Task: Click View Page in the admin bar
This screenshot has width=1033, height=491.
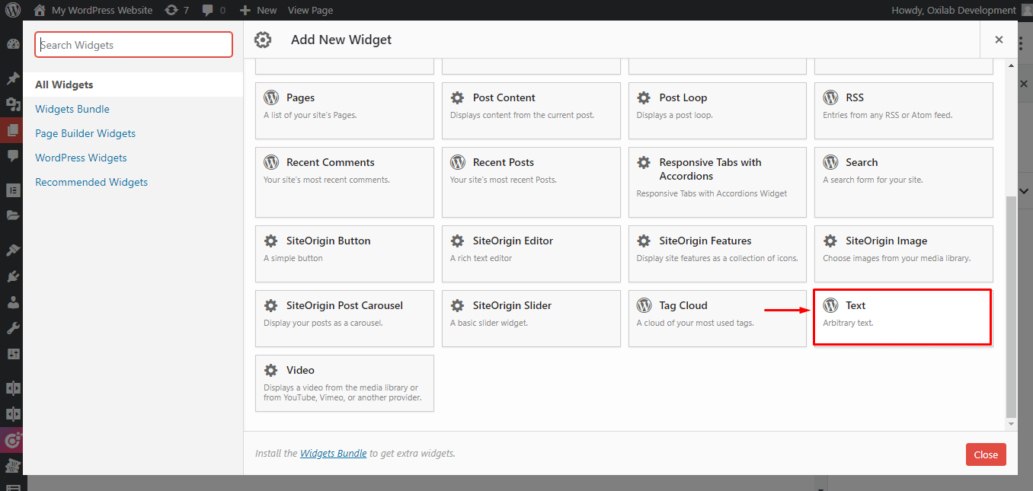Action: point(310,10)
